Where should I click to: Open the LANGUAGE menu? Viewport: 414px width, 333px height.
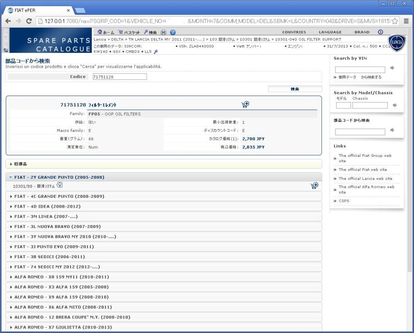[x=330, y=32]
